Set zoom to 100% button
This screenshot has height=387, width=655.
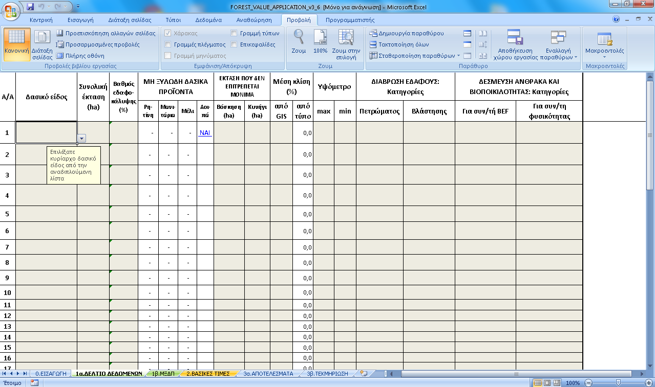pyautogui.click(x=320, y=41)
